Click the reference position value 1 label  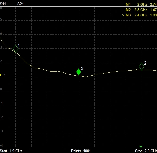coord(5,75)
